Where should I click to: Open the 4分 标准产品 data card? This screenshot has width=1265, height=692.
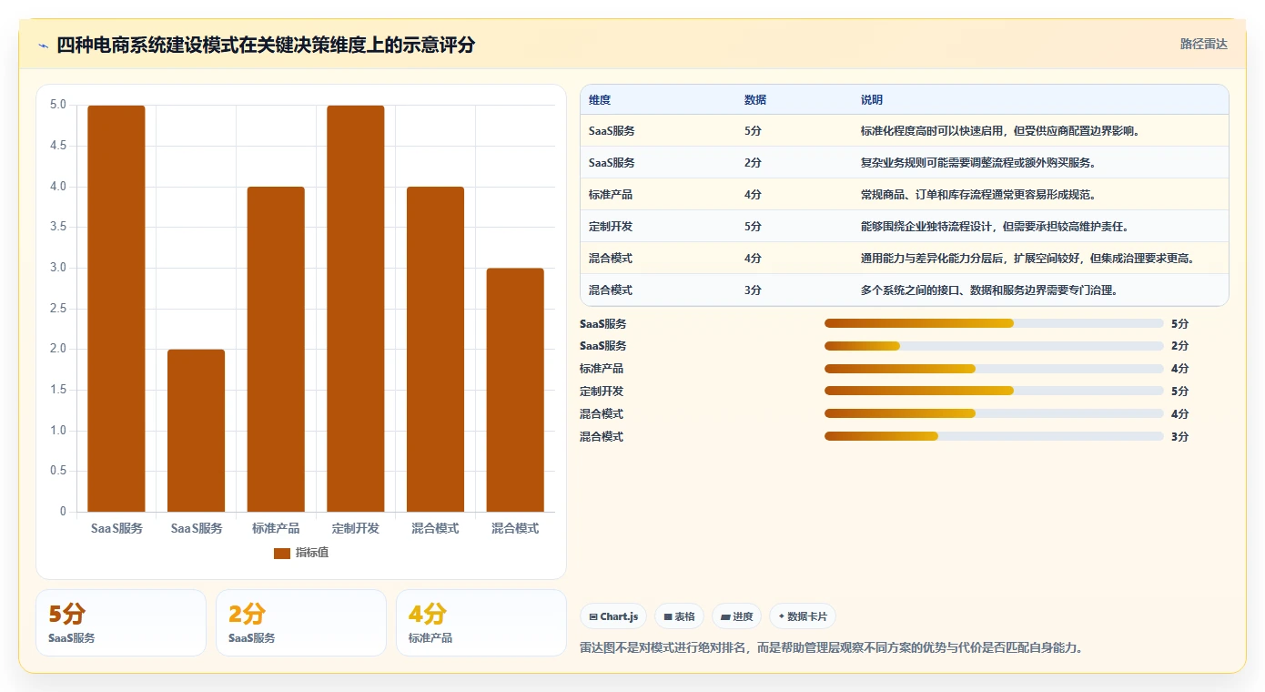coord(481,623)
